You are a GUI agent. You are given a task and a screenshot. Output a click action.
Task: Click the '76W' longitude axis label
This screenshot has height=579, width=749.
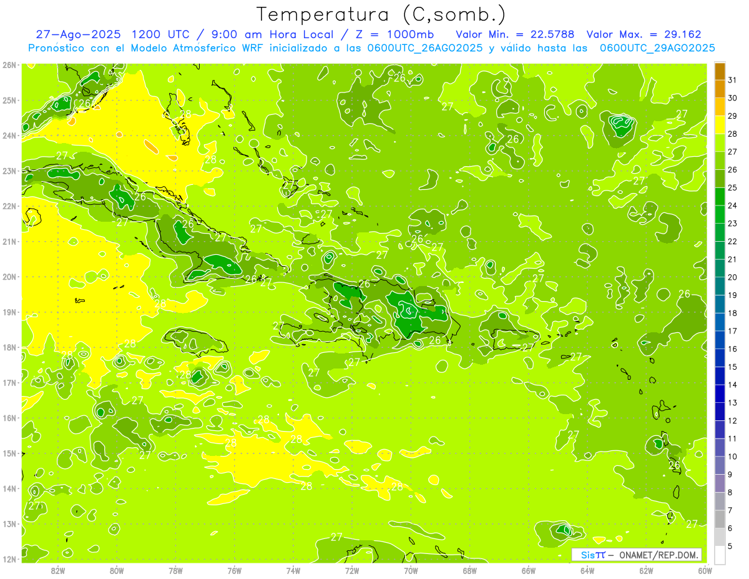tap(235, 570)
